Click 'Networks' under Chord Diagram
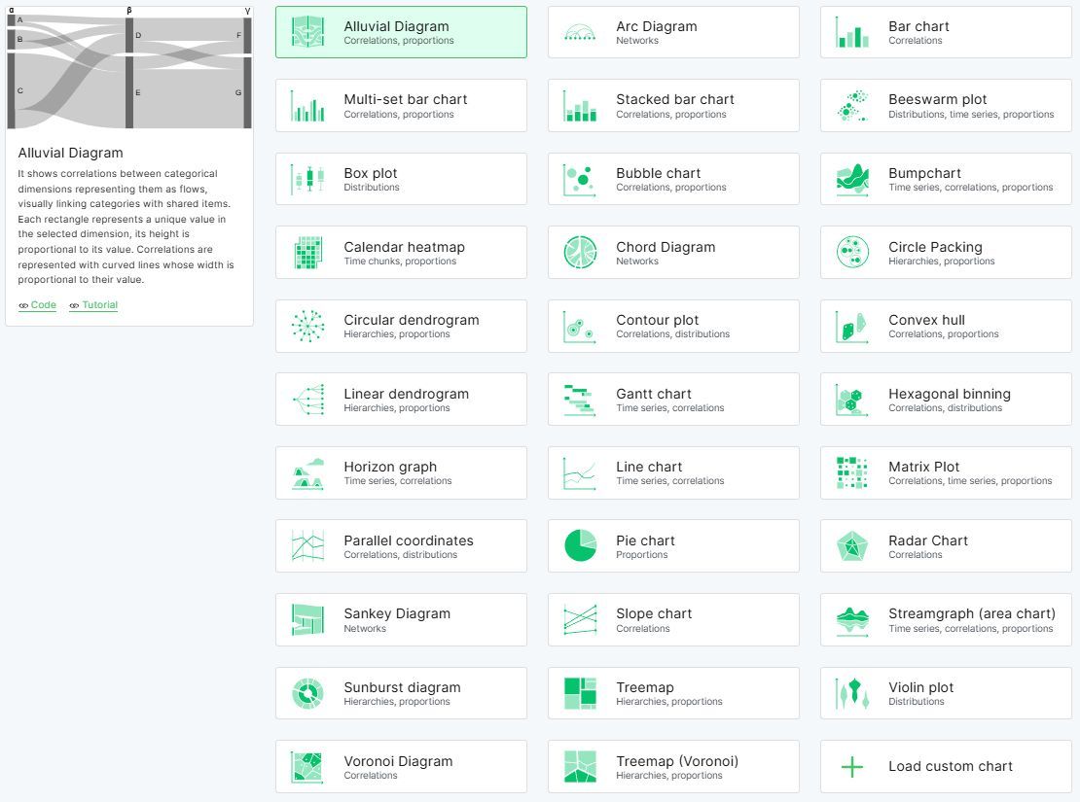Image resolution: width=1080 pixels, height=802 pixels. (x=637, y=261)
